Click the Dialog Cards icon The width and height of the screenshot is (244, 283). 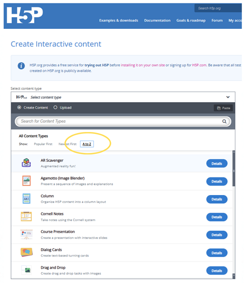pyautogui.click(x=26, y=252)
